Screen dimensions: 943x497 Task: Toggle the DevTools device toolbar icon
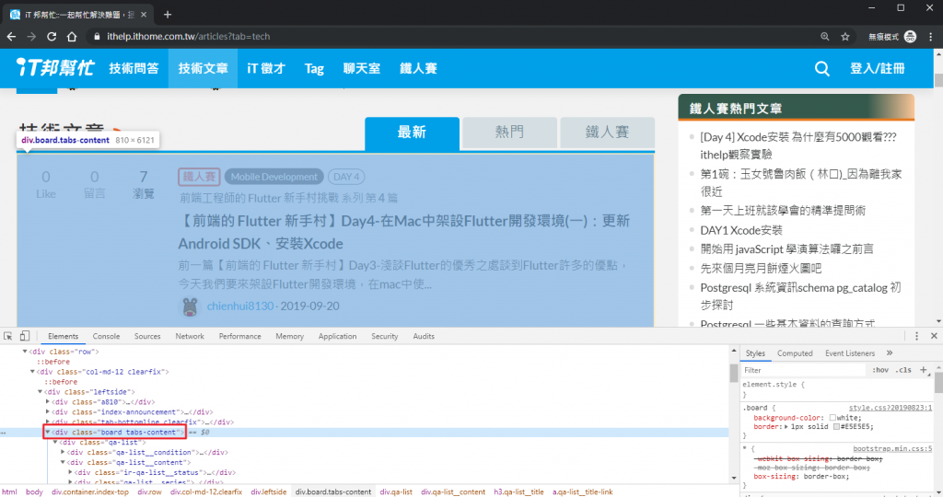point(25,336)
